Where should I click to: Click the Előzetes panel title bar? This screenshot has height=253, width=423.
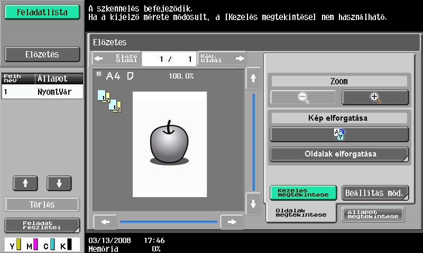pyautogui.click(x=255, y=42)
